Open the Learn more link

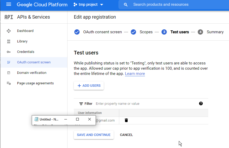[135, 74]
